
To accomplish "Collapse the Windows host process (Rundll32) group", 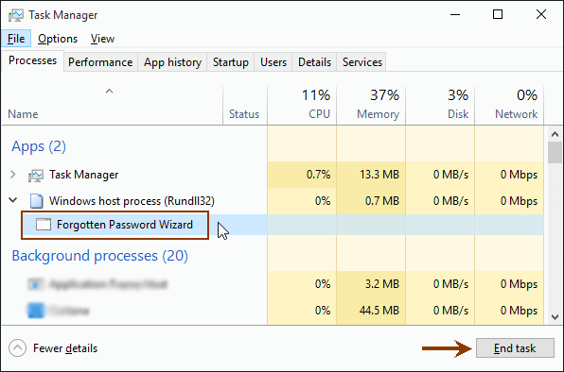I will (x=13, y=200).
